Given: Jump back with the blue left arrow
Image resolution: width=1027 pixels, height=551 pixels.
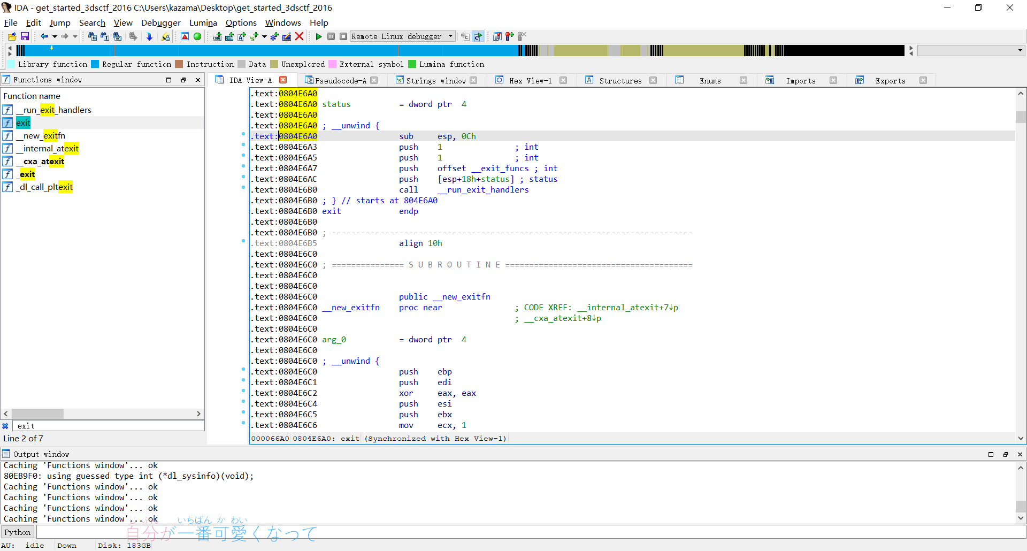Looking at the screenshot, I should tap(44, 36).
